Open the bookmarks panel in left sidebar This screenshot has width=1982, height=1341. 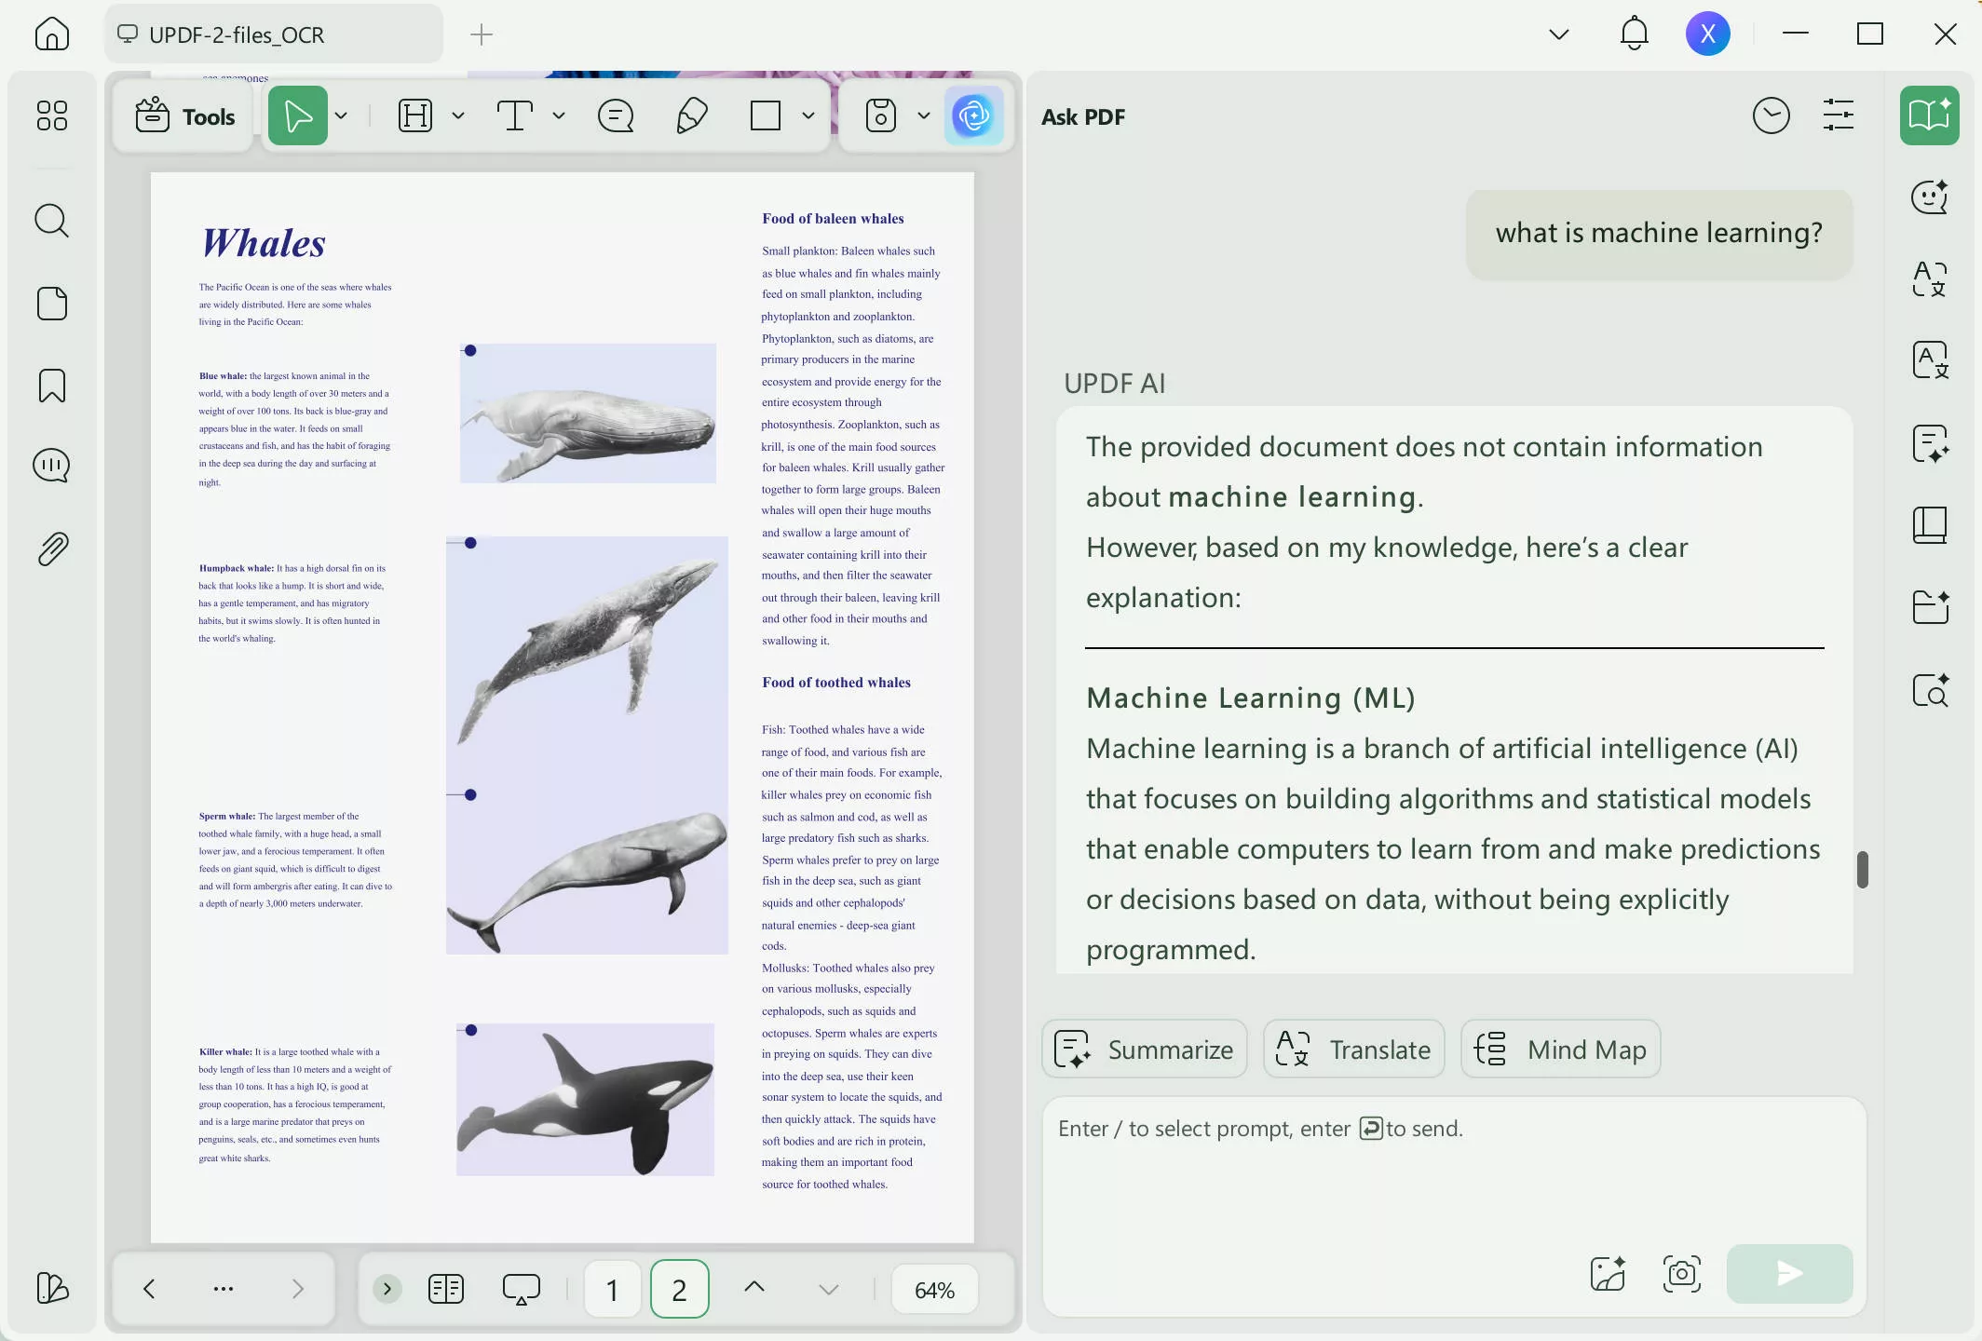51,385
